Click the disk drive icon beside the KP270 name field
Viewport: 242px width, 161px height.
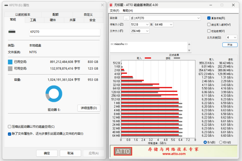[12, 32]
